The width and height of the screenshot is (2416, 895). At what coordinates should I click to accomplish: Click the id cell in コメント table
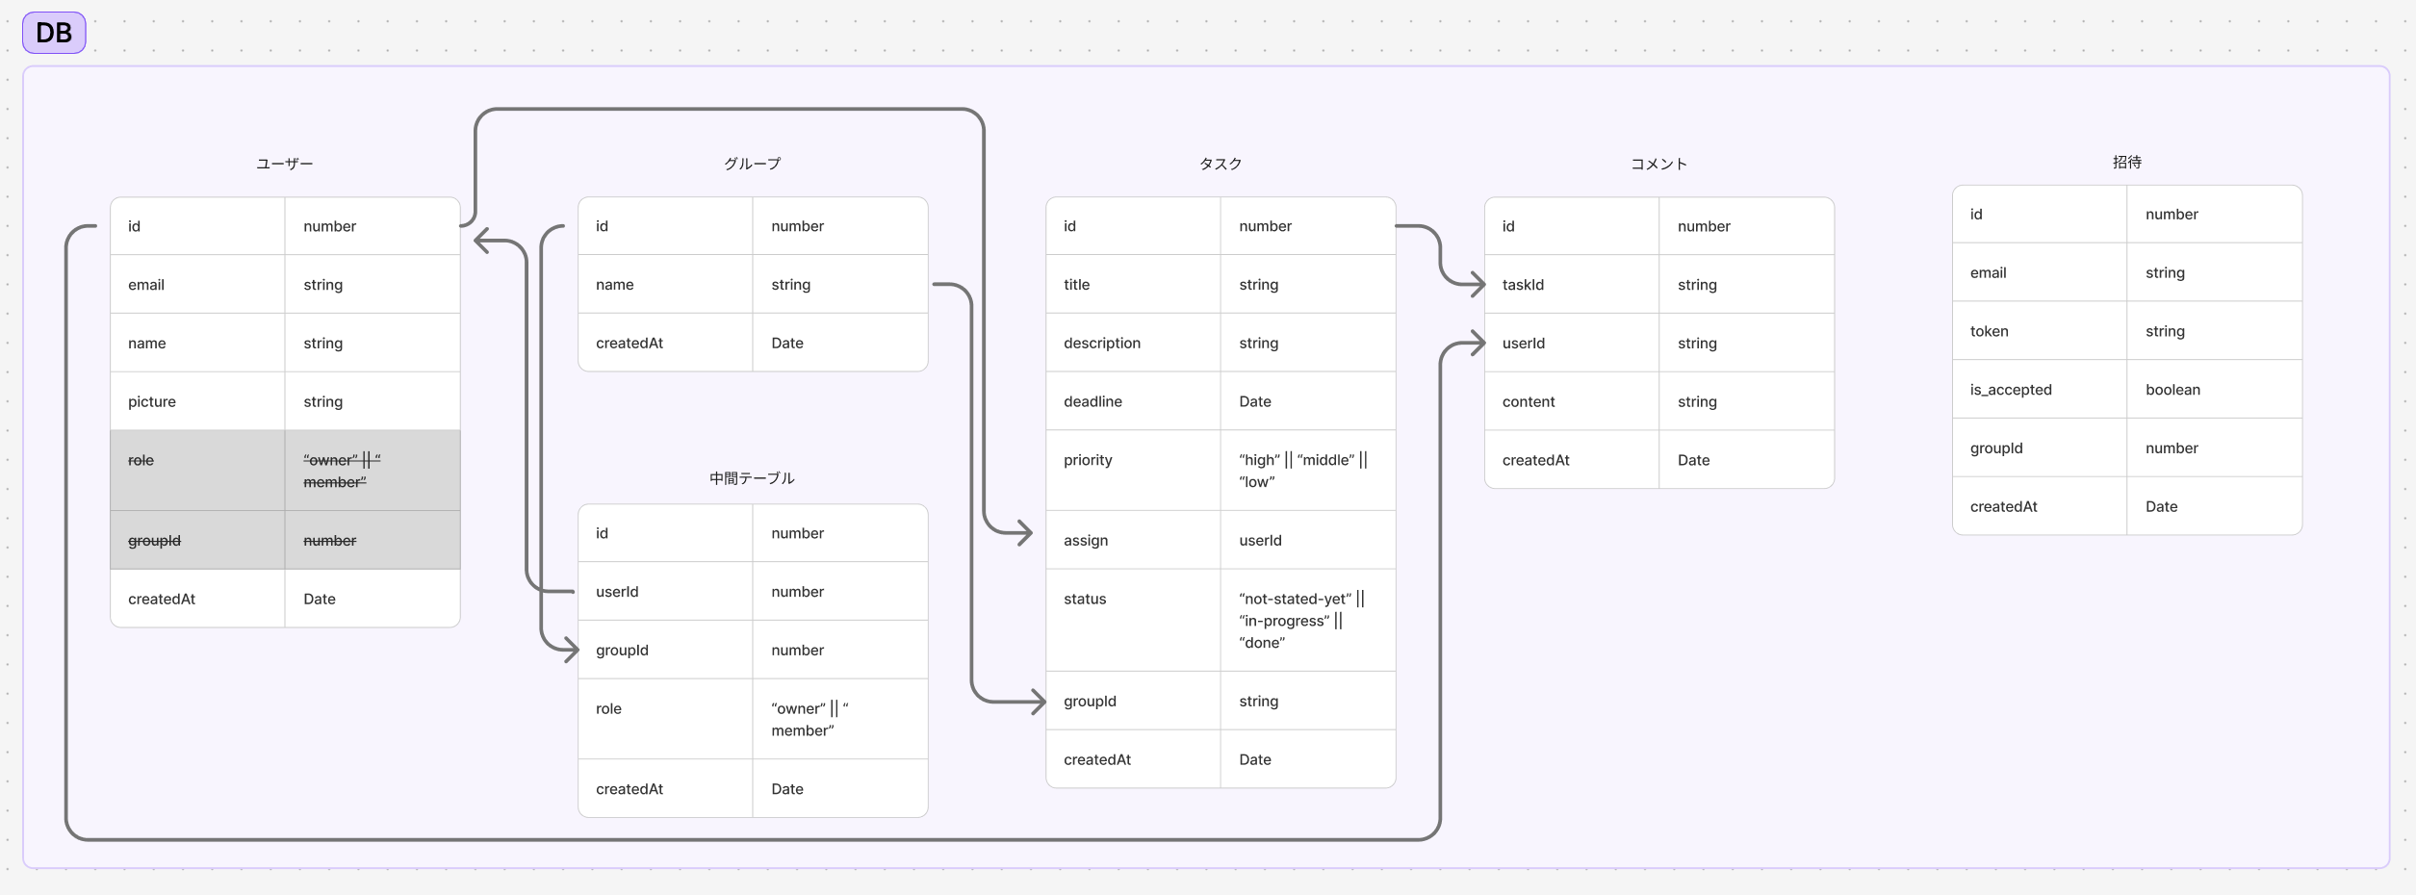(x=1572, y=226)
